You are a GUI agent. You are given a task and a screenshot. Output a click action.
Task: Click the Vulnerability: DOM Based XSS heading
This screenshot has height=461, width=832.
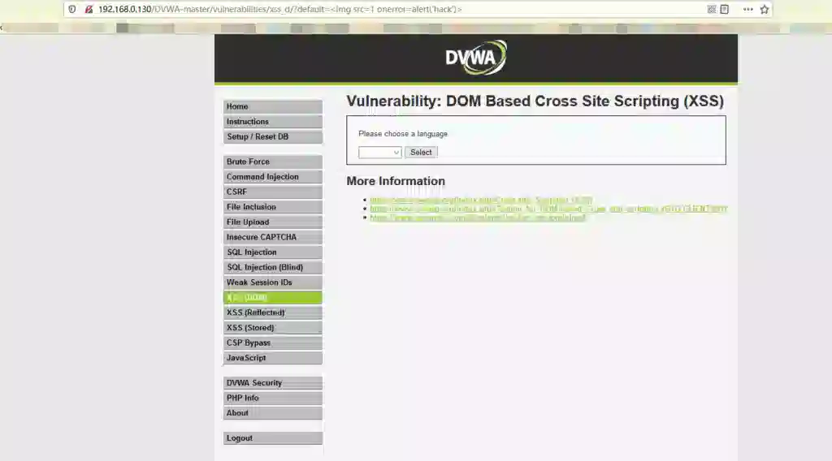(x=535, y=101)
